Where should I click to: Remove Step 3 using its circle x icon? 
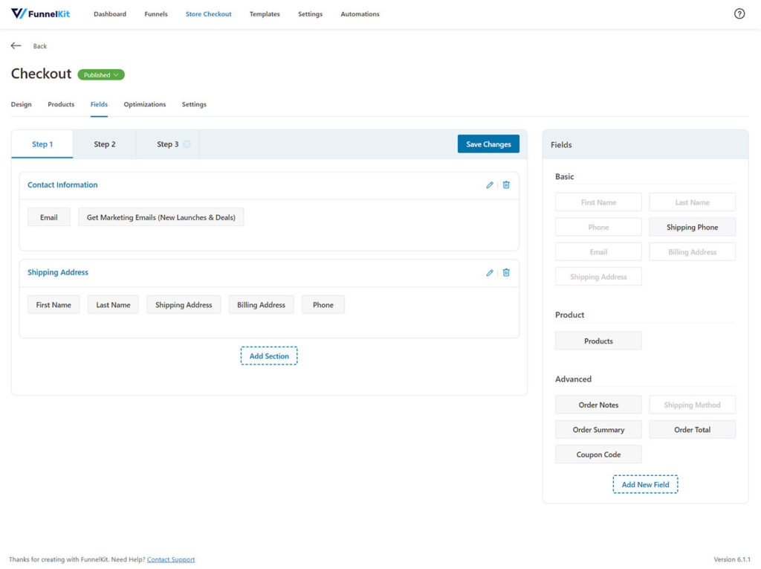(187, 144)
